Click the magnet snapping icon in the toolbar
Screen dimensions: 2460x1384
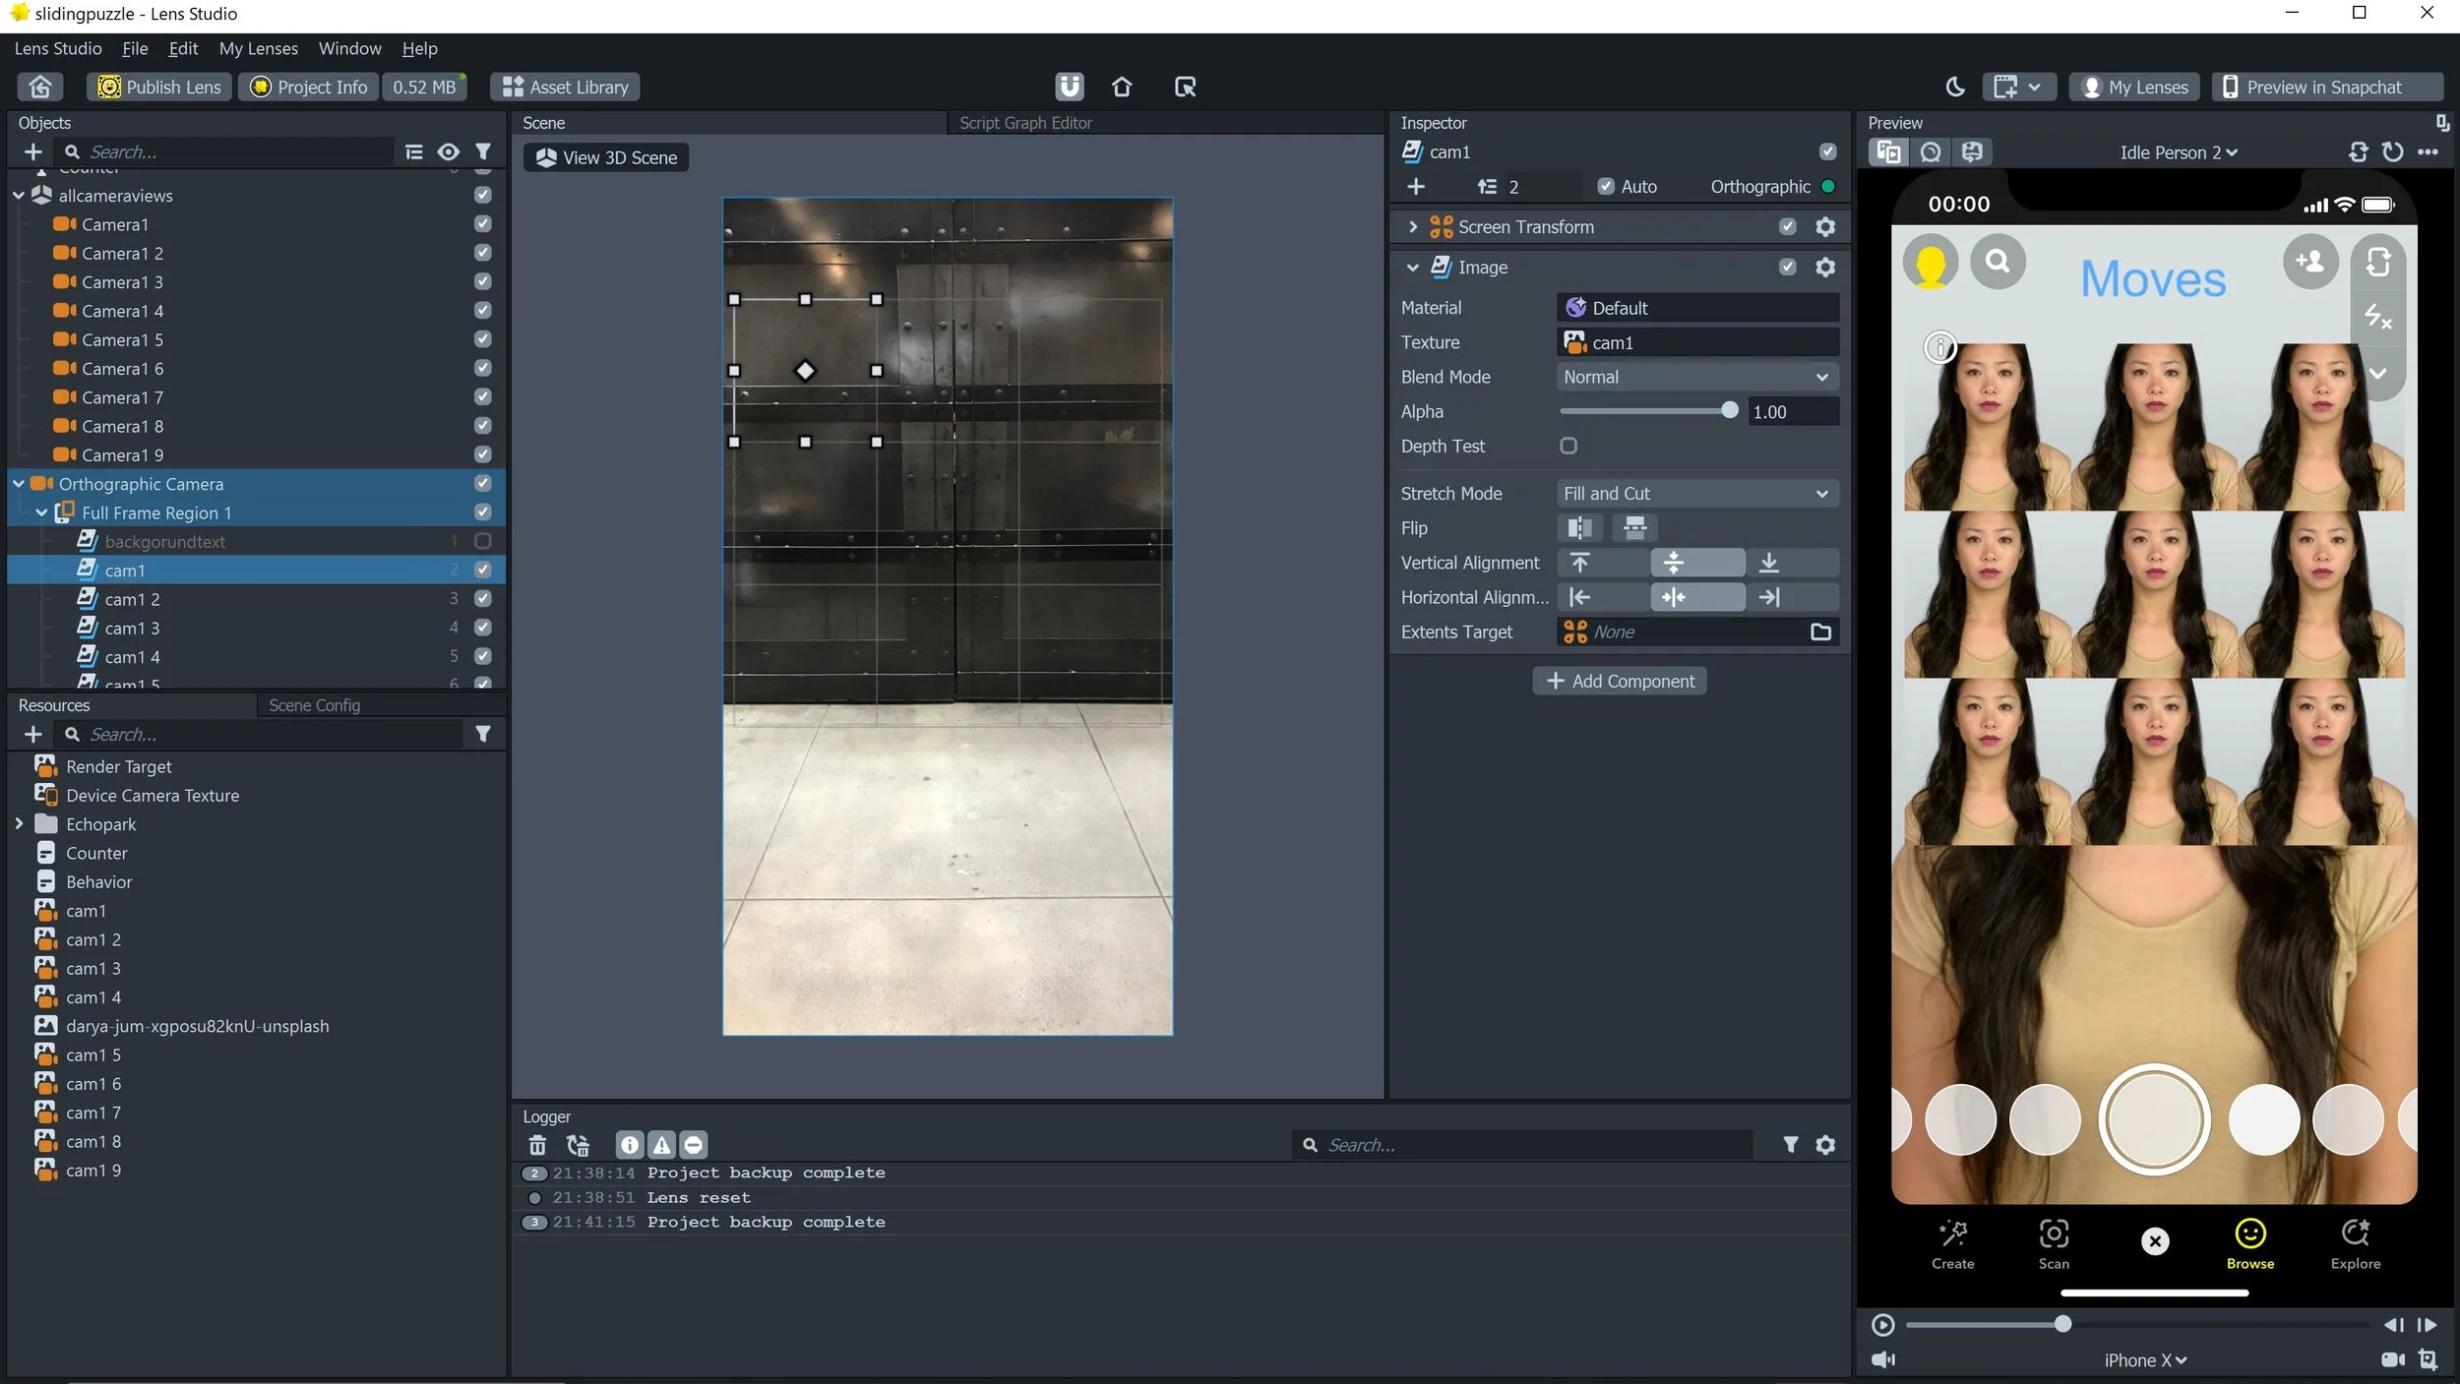click(1069, 87)
